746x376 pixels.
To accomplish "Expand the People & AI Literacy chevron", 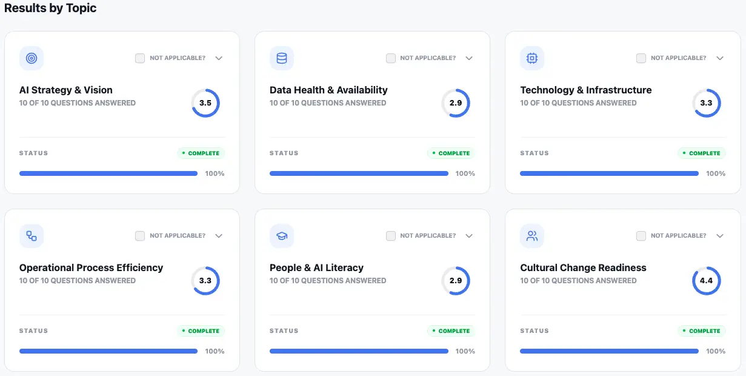I will 469,236.
